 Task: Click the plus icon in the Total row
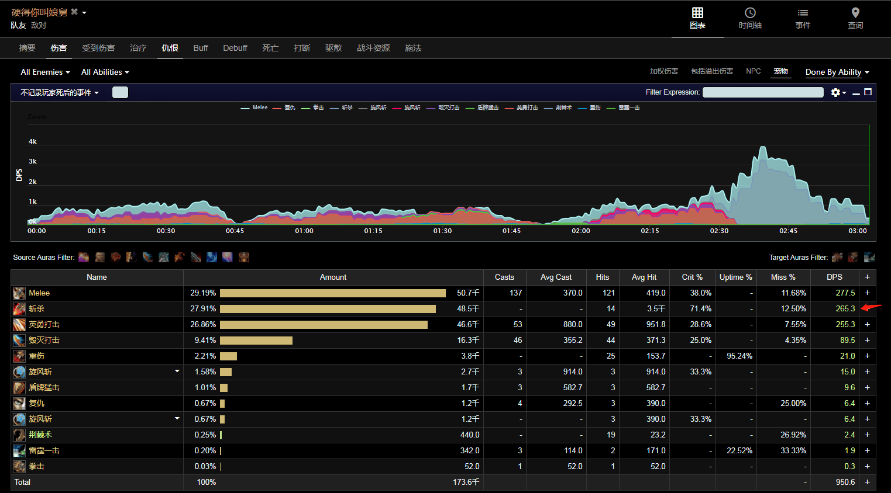click(867, 482)
